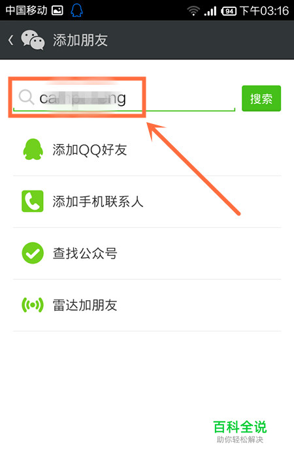Tap the WeChat logo icon

[x=33, y=40]
